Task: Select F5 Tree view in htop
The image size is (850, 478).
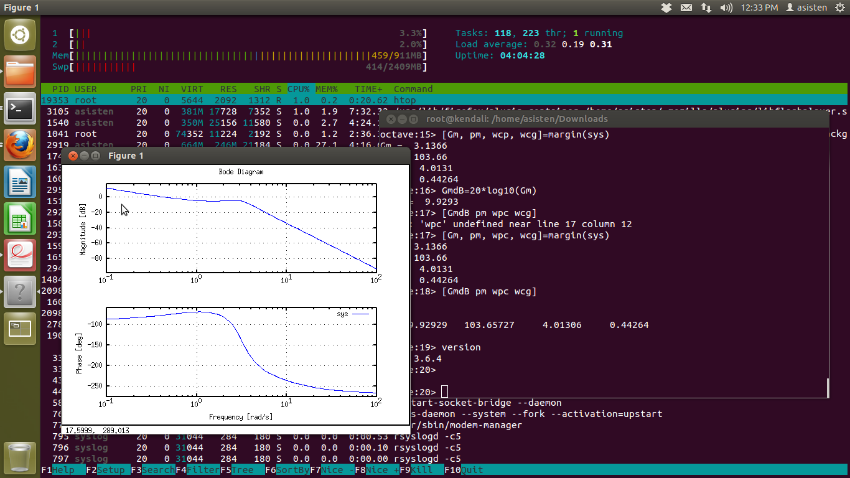Action: (242, 470)
